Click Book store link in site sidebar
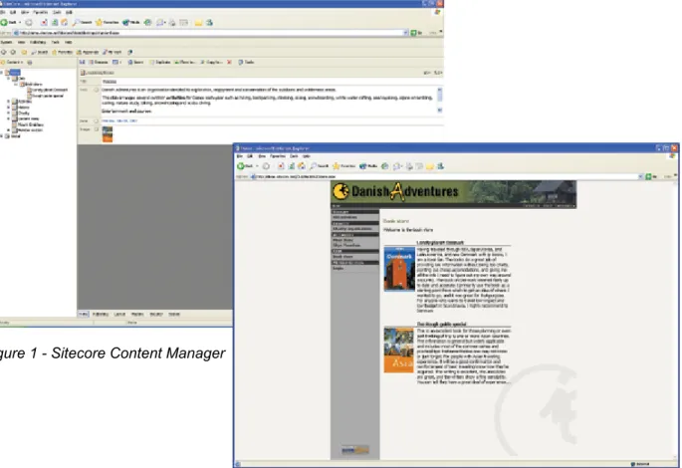This screenshot has width=682, height=468. pos(343,257)
